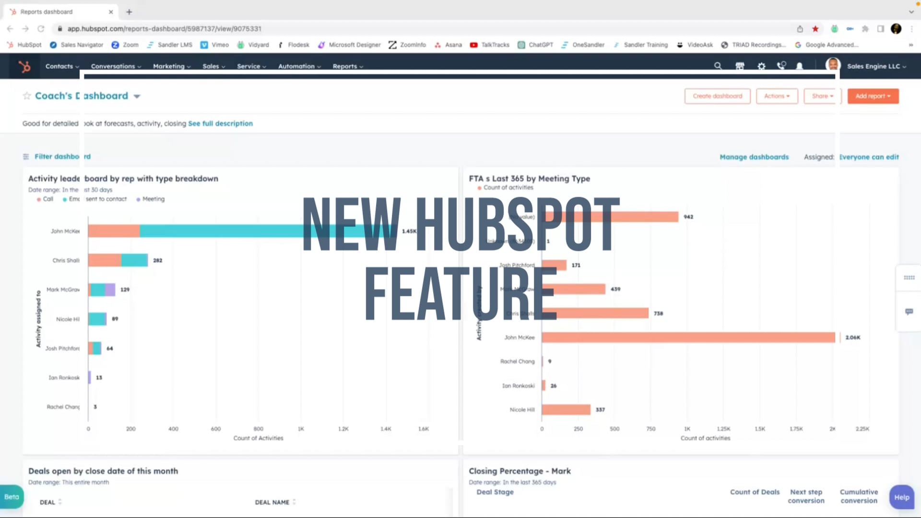Click the calling phone icon
The height and width of the screenshot is (518, 921).
pyautogui.click(x=781, y=66)
